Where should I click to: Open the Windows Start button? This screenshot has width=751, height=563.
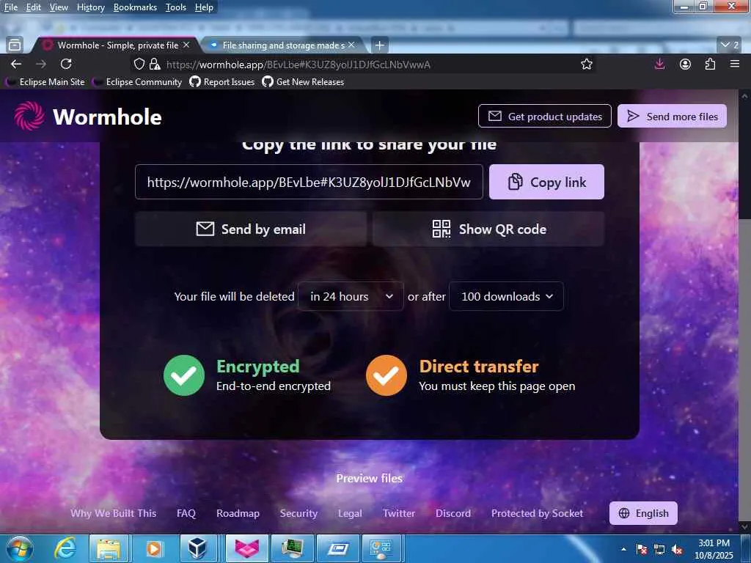[x=20, y=548]
